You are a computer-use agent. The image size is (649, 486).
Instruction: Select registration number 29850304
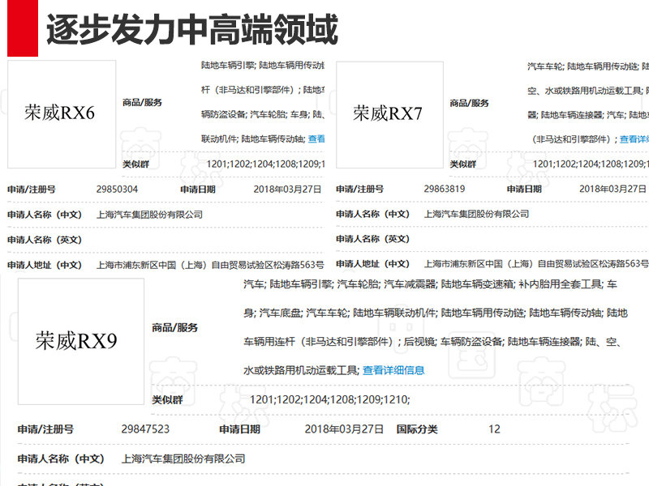point(117,190)
